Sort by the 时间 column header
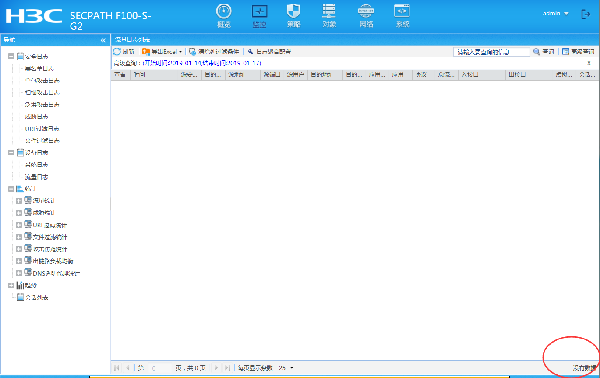The image size is (600, 378). (155, 75)
